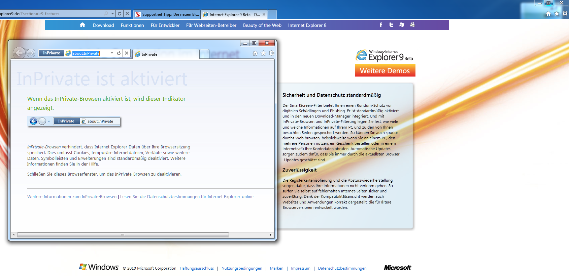Viewport: 569px width, 276px height.
Task: Click the outer browser home icon
Action: [x=548, y=14]
